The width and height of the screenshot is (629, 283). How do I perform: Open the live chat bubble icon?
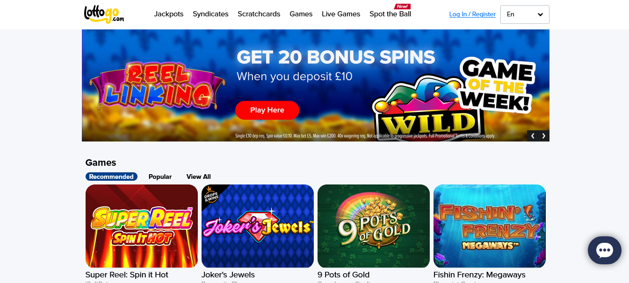click(604, 250)
